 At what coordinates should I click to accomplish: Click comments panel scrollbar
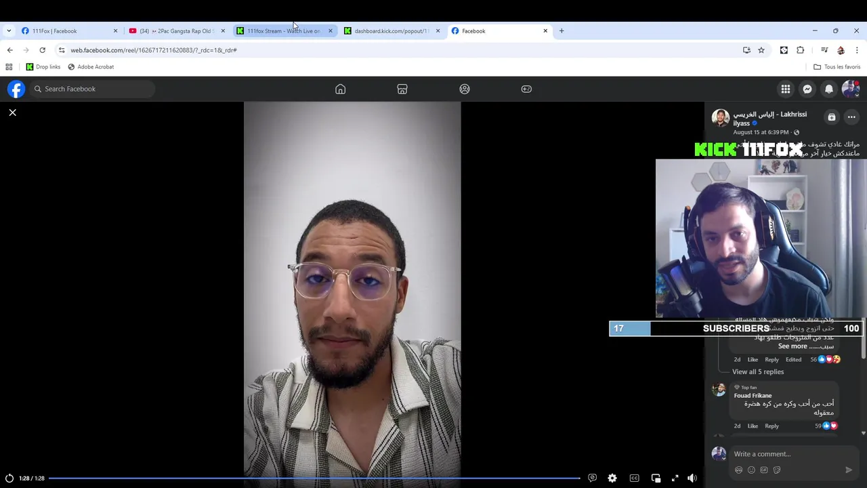point(864,339)
